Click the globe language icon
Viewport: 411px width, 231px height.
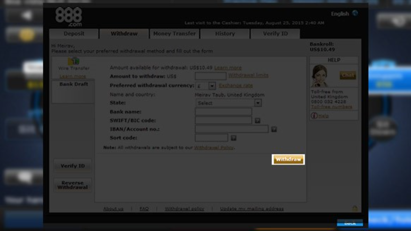coord(355,13)
